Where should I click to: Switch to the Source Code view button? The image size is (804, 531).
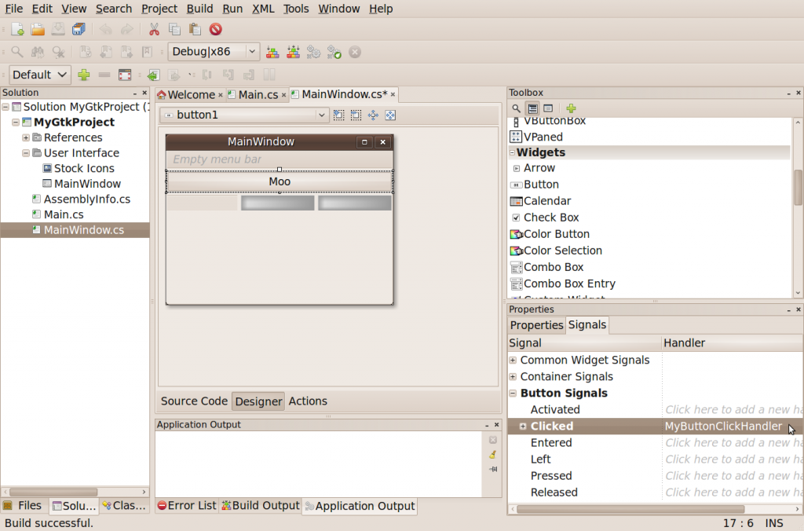coord(195,401)
